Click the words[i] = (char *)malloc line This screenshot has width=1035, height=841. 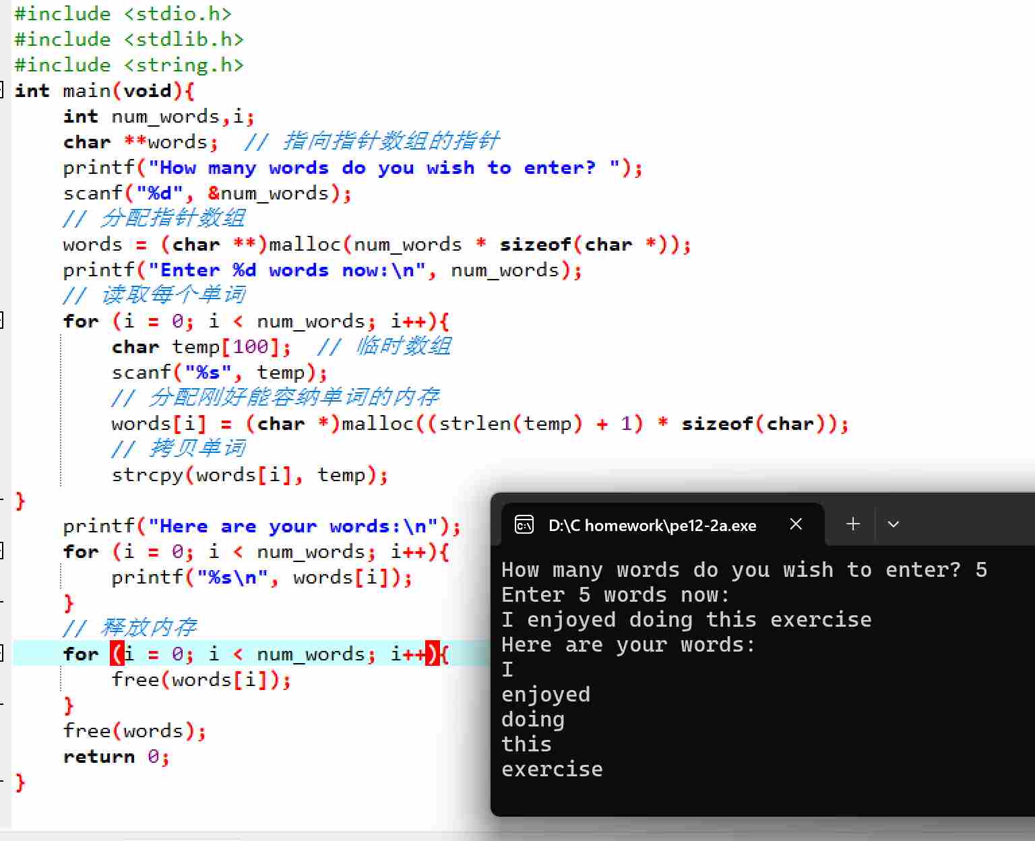pos(480,423)
